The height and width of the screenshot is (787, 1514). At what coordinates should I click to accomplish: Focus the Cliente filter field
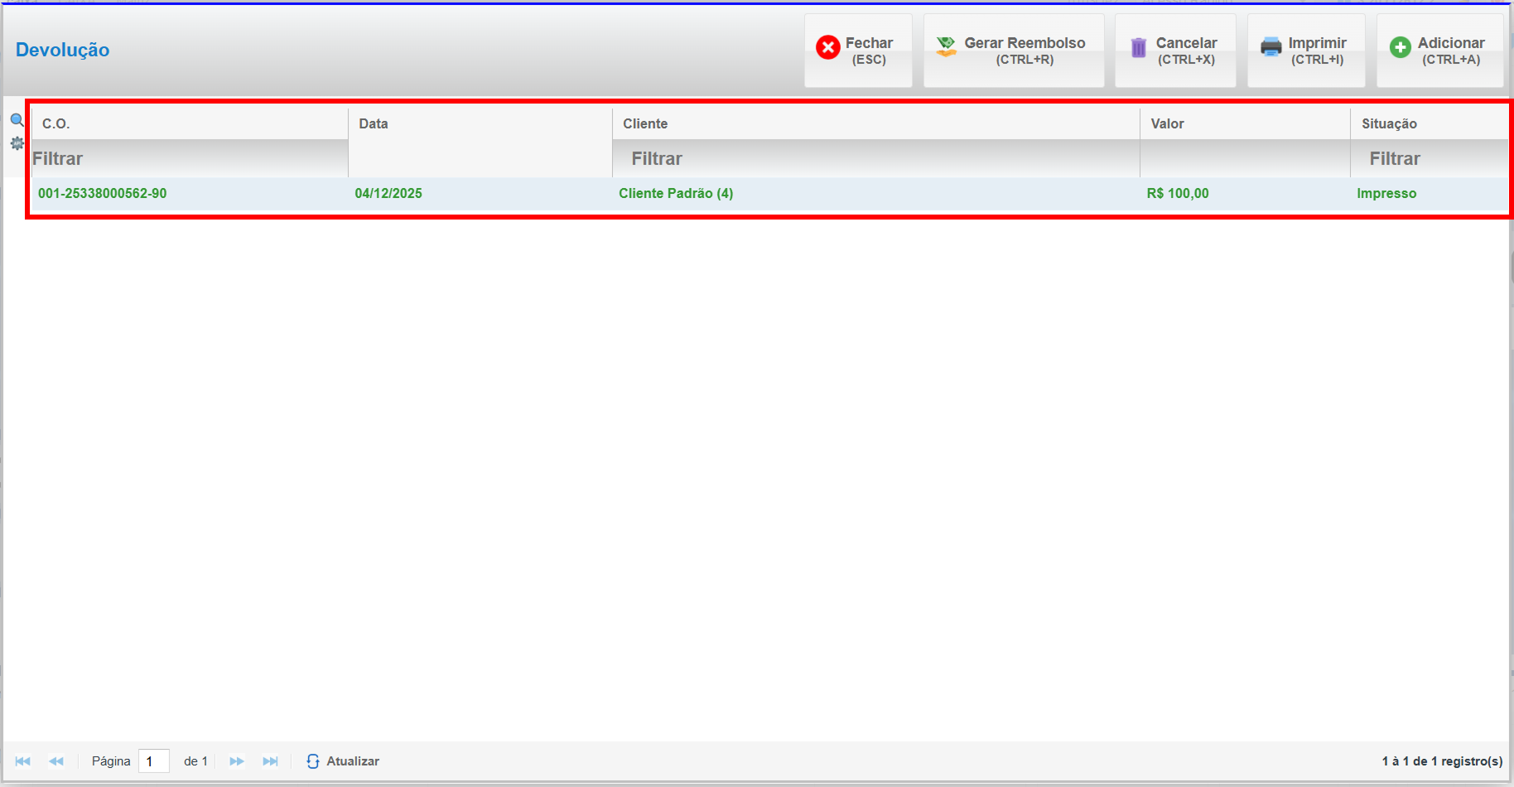(875, 159)
